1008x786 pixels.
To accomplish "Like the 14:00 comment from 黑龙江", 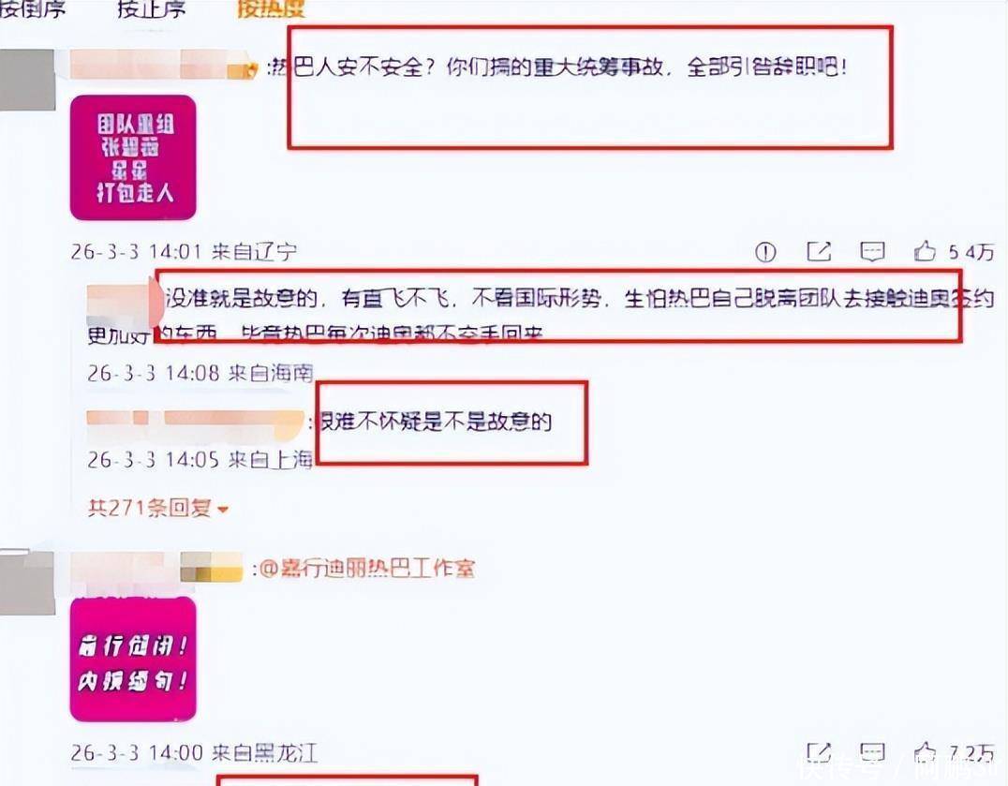I will pyautogui.click(x=925, y=752).
